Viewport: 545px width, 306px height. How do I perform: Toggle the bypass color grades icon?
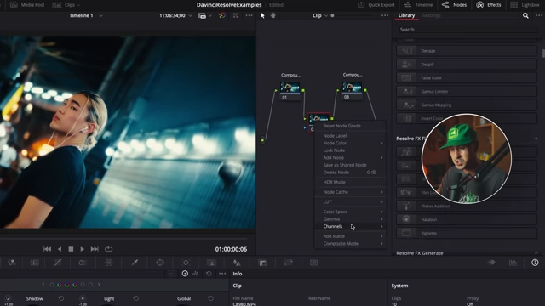coord(222,15)
